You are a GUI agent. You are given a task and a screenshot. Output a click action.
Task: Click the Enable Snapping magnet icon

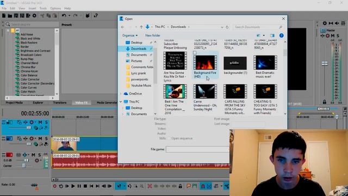203,186
